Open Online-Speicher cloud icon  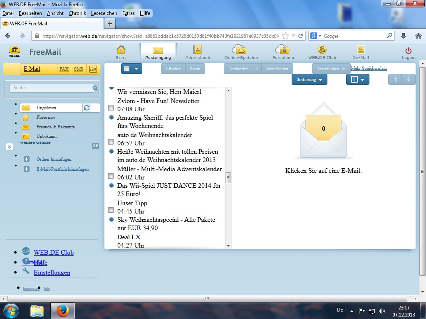pos(239,49)
